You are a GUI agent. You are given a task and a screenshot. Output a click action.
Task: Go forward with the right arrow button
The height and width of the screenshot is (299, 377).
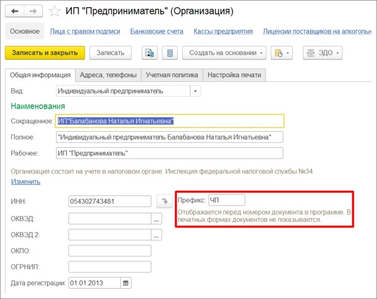(x=33, y=11)
